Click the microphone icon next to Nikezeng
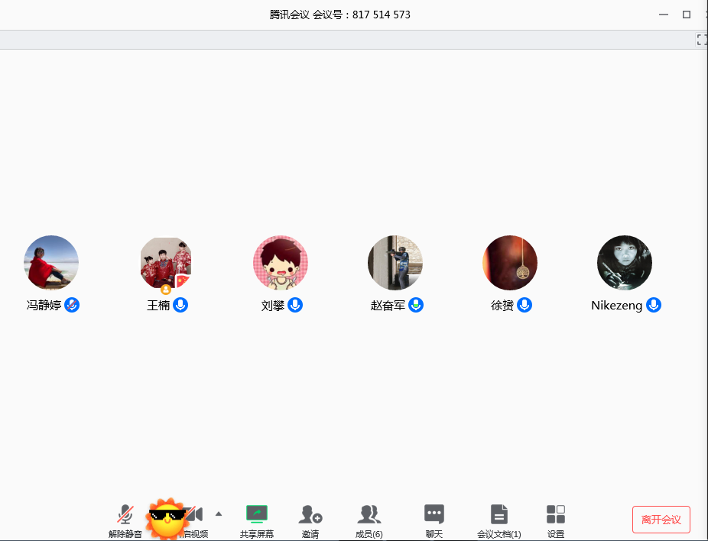Viewport: 708px width, 541px height. coord(653,306)
